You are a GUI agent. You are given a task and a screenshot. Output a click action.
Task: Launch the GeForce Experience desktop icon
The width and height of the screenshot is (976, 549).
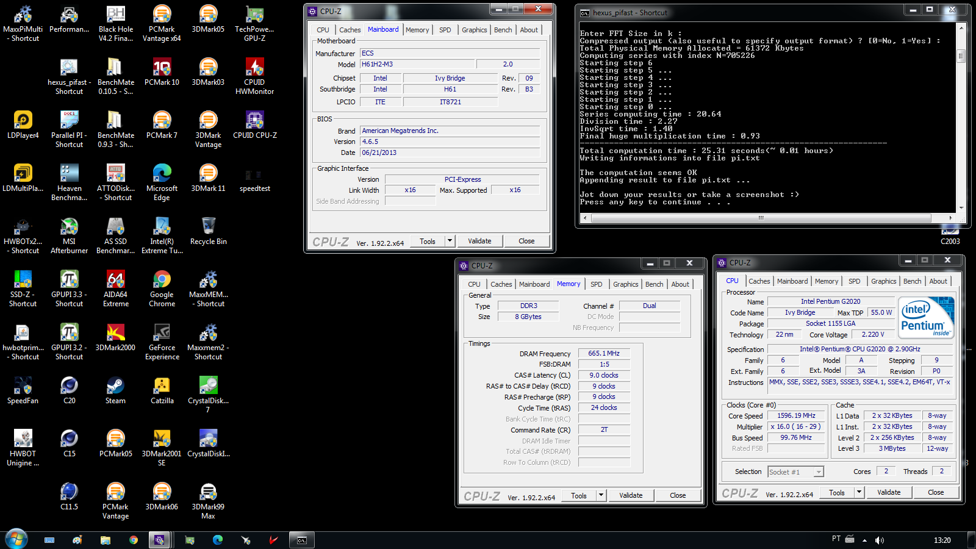click(162, 343)
